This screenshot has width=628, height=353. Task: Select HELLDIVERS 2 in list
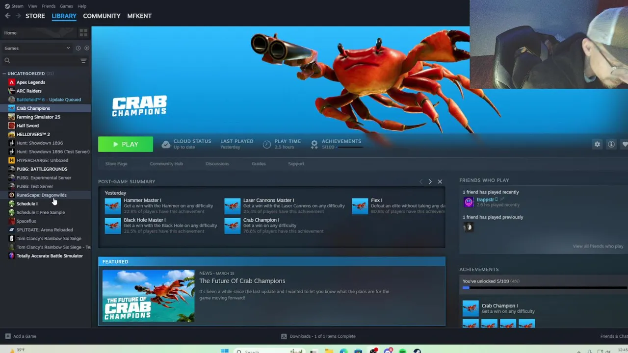click(33, 134)
